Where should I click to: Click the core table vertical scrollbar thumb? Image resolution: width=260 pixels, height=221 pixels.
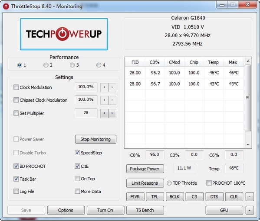tap(248, 98)
